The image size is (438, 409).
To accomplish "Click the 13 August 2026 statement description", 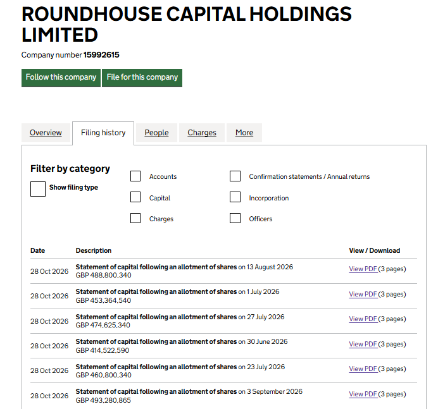I will coord(184,267).
